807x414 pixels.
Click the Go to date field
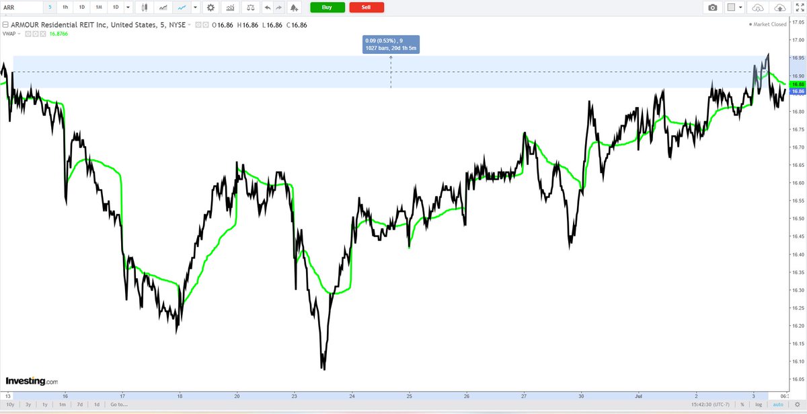(x=118, y=405)
